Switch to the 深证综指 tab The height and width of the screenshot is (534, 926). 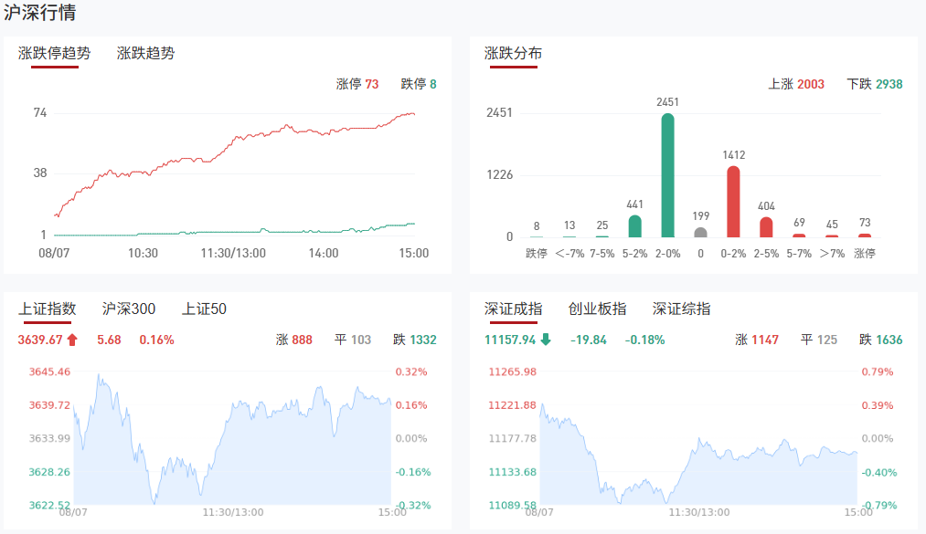tap(681, 309)
